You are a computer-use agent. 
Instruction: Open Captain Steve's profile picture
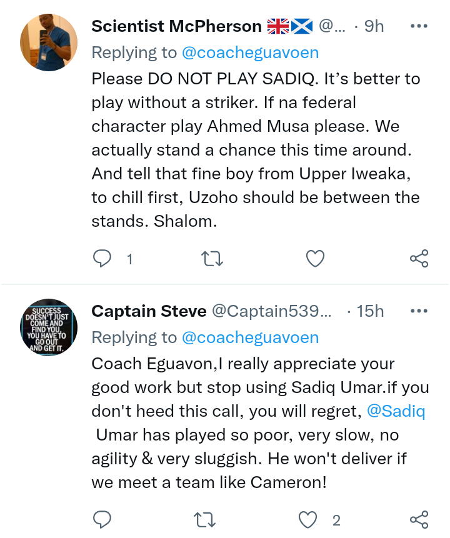coord(49,327)
